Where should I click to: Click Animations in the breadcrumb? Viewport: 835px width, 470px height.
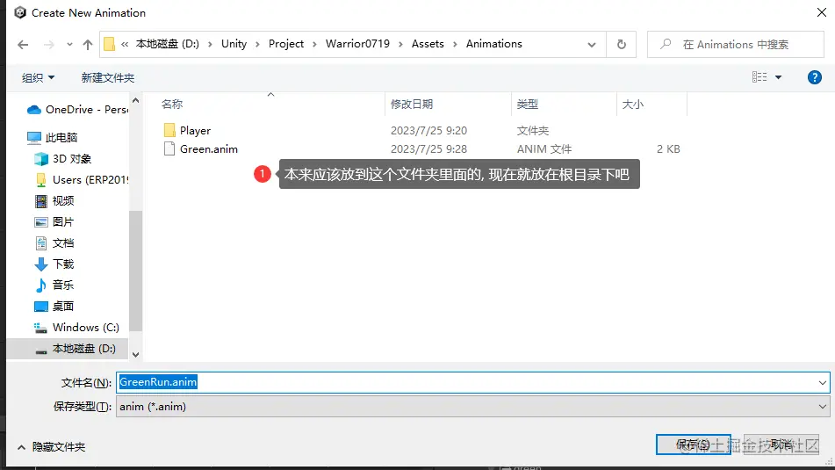pyautogui.click(x=493, y=44)
